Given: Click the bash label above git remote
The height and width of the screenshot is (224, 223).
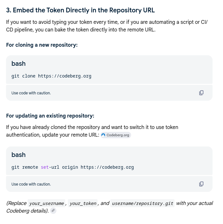Looking at the screenshot, I should (18, 155).
